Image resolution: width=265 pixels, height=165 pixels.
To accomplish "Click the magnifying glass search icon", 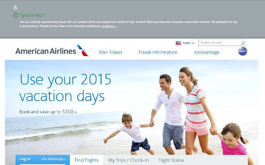I will [x=243, y=43].
